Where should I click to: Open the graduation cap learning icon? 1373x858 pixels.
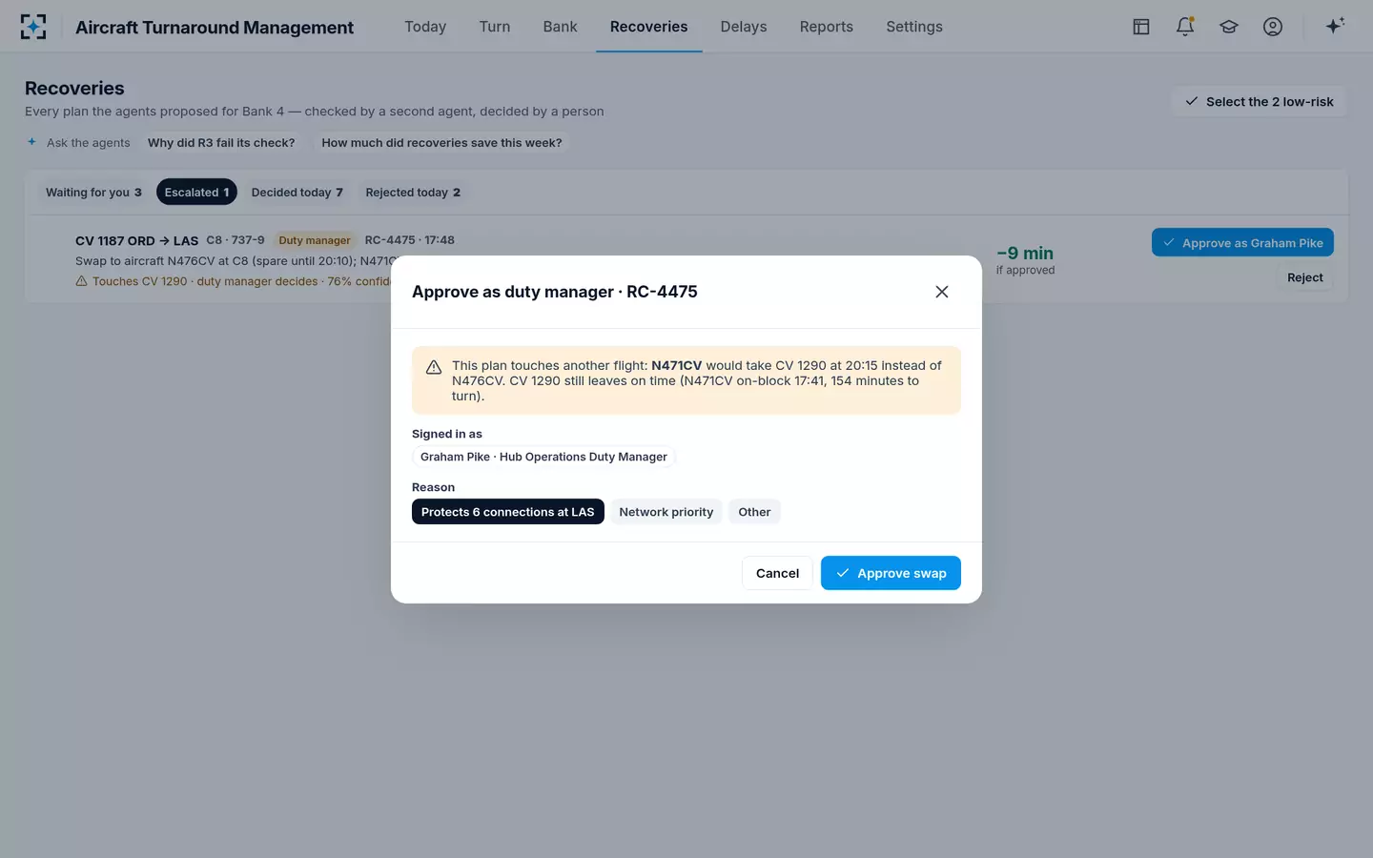(x=1229, y=27)
